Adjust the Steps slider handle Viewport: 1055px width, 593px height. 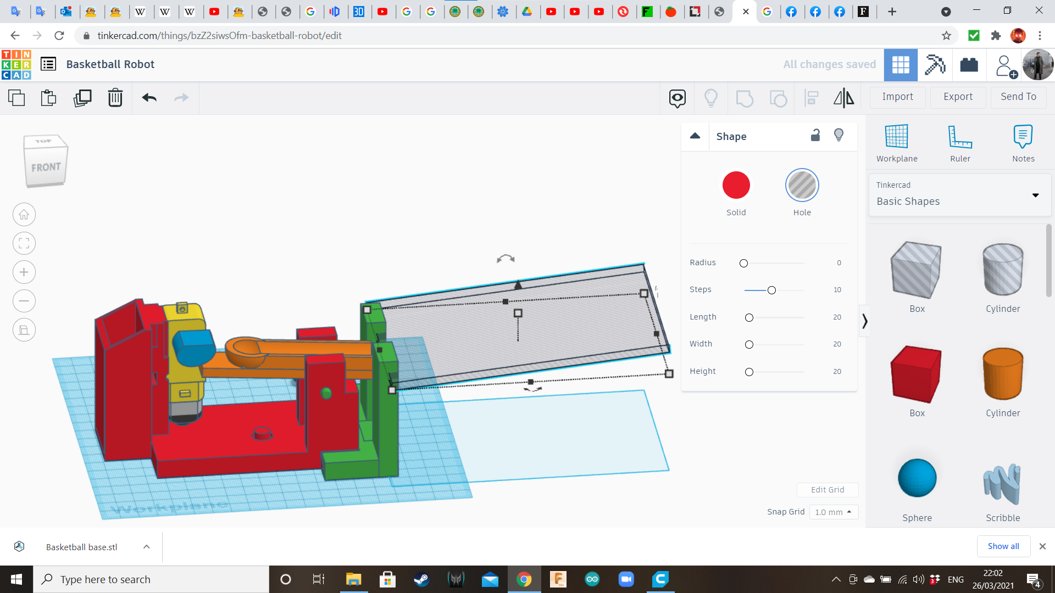(x=771, y=290)
